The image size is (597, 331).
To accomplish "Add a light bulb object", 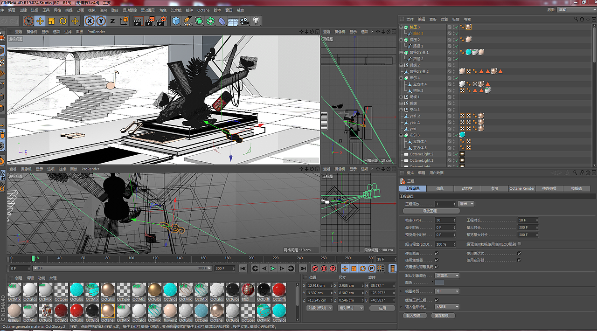I will click(x=256, y=21).
